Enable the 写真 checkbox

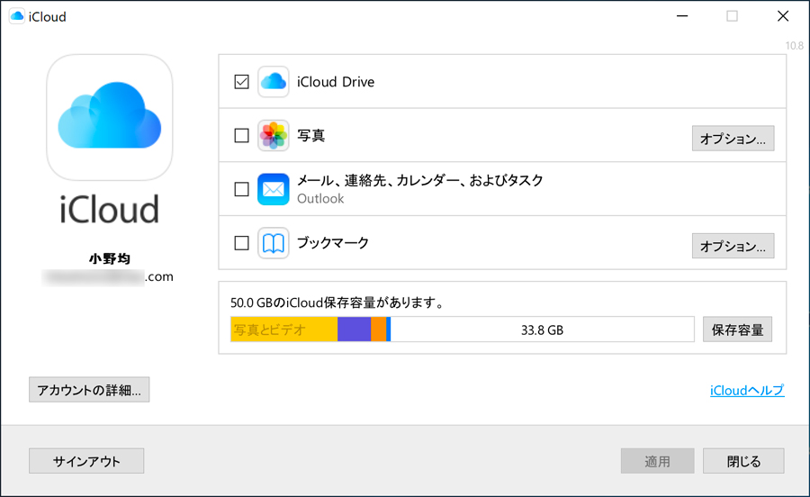(241, 136)
